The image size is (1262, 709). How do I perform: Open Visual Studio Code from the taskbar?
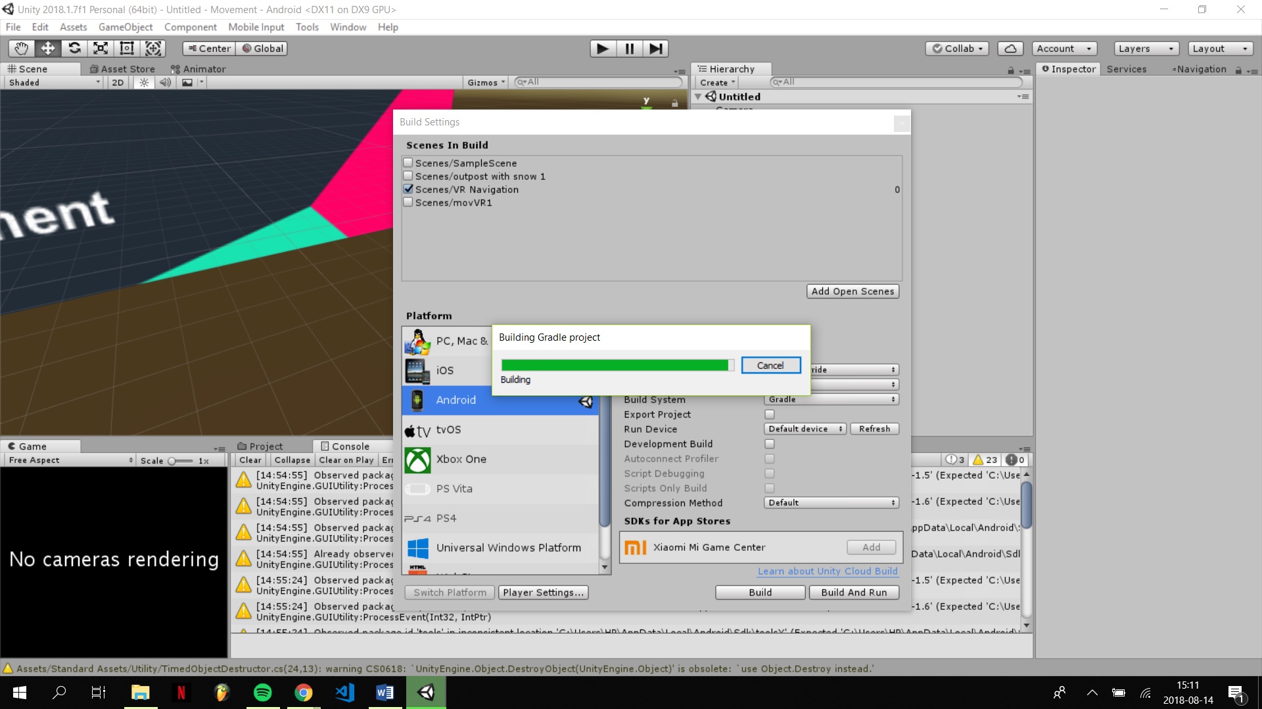(344, 692)
